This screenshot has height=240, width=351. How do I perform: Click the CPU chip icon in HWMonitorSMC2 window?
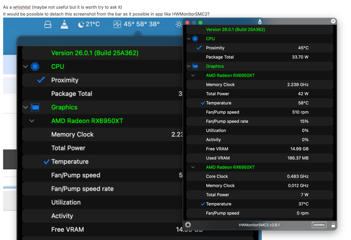tap(195, 38)
